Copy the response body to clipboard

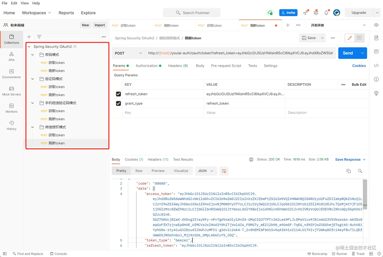tap(349, 171)
